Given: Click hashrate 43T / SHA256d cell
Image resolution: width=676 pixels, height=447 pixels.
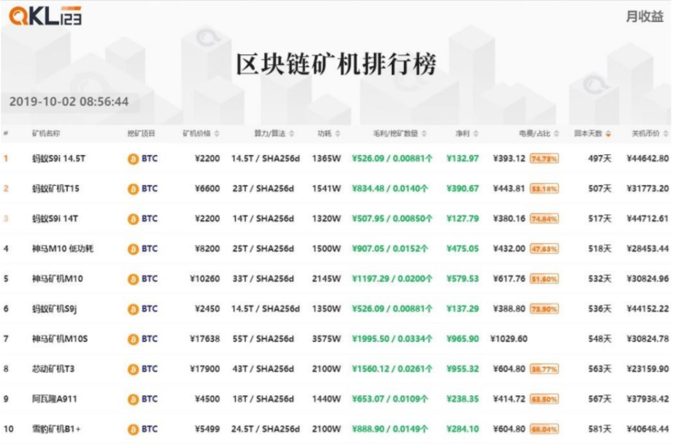Looking at the screenshot, I should (263, 369).
